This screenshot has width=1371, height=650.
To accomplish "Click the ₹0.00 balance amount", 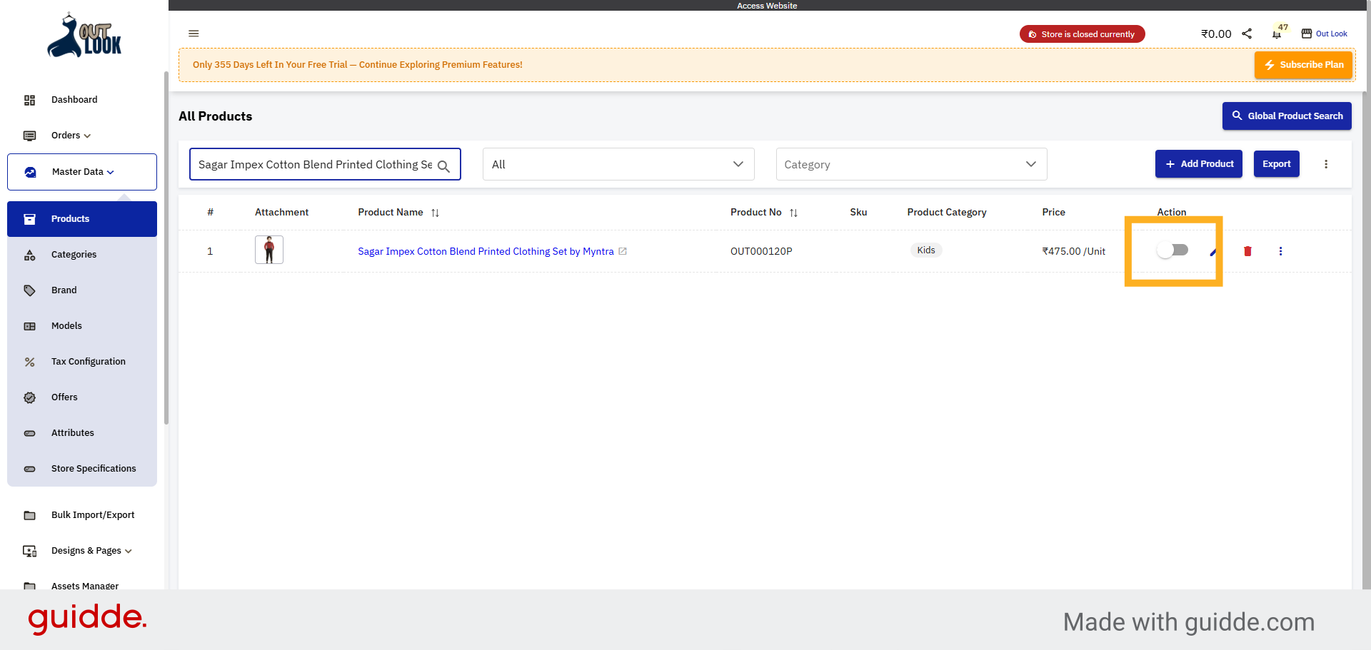I will 1216,34.
